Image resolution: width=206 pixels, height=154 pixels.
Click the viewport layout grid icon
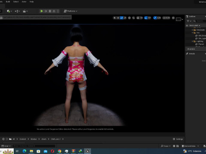click(173, 18)
